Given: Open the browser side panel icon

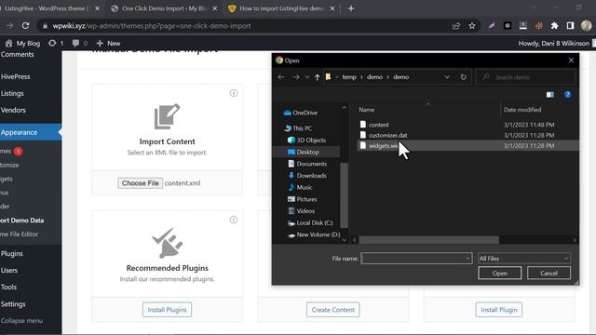Looking at the screenshot, I should coord(570,26).
